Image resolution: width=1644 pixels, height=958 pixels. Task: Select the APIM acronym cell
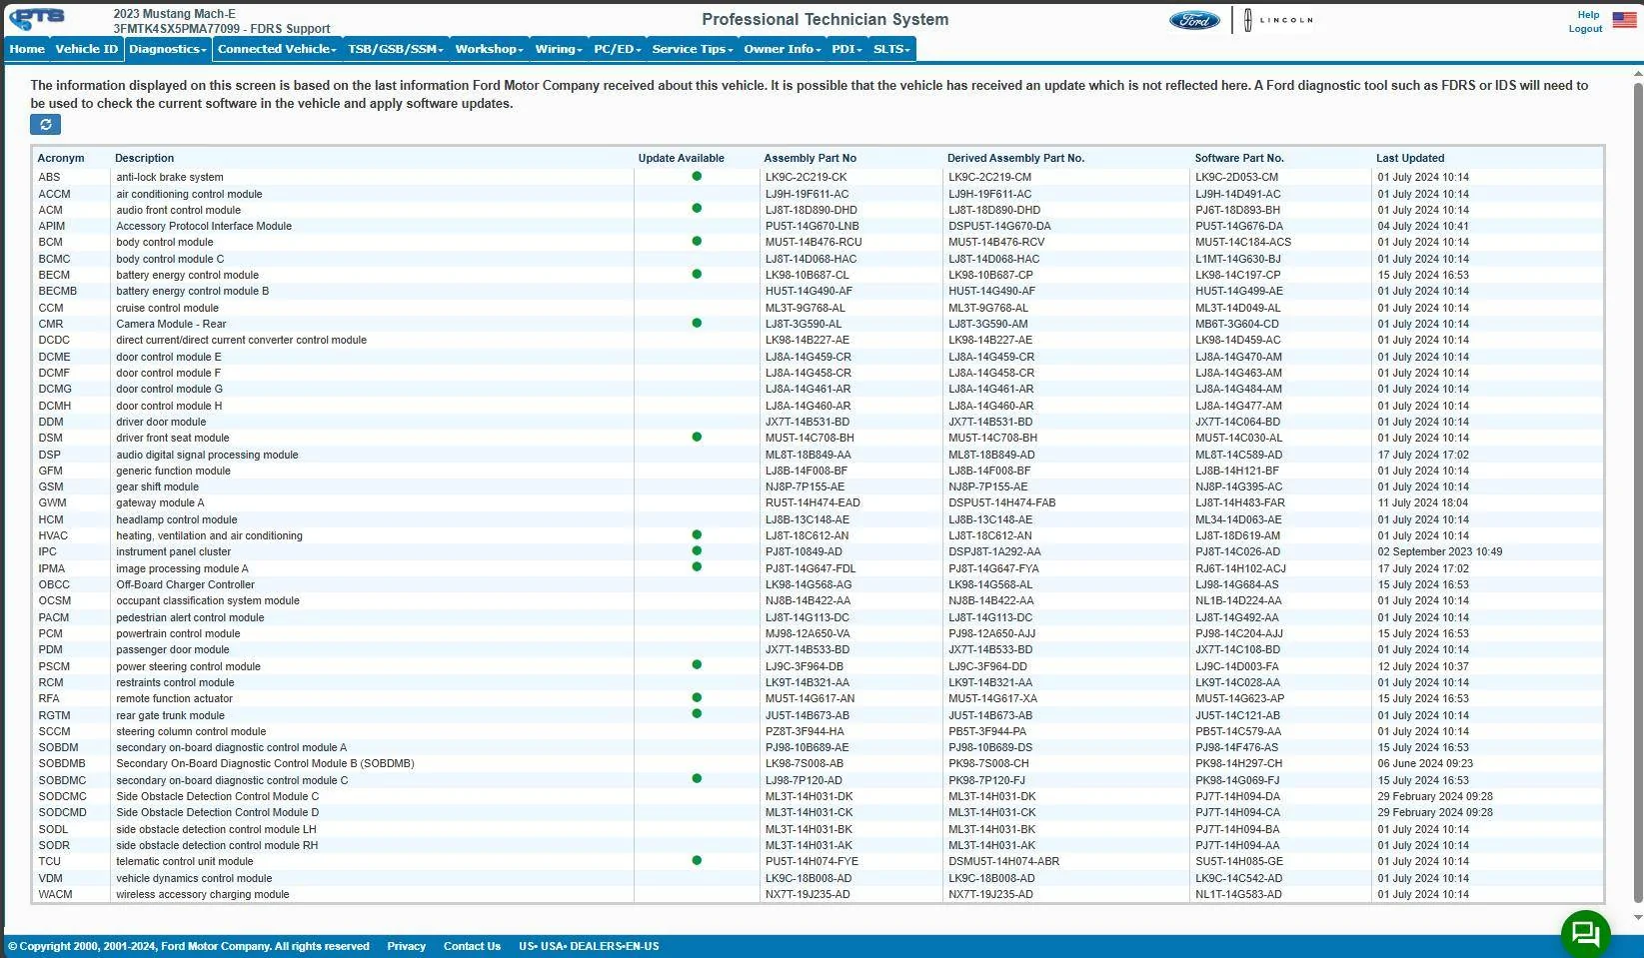click(52, 226)
